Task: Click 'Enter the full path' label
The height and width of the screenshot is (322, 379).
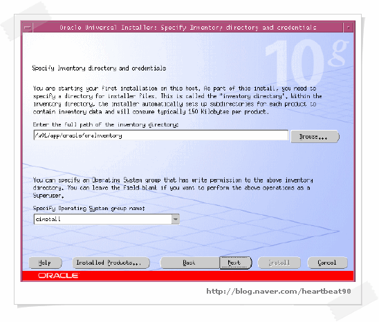Action: click(x=106, y=125)
